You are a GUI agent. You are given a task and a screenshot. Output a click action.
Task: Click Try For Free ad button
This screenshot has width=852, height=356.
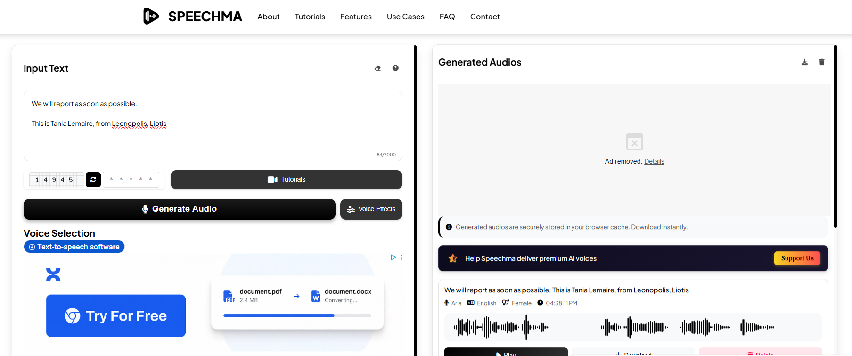pos(116,316)
